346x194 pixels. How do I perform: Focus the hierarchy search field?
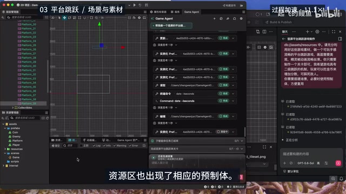[24, 17]
